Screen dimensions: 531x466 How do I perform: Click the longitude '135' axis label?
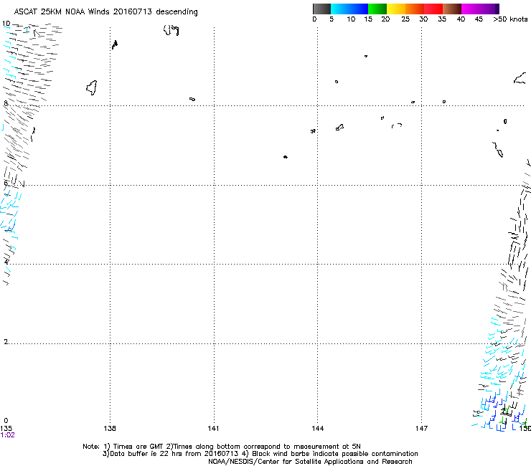tap(6, 429)
